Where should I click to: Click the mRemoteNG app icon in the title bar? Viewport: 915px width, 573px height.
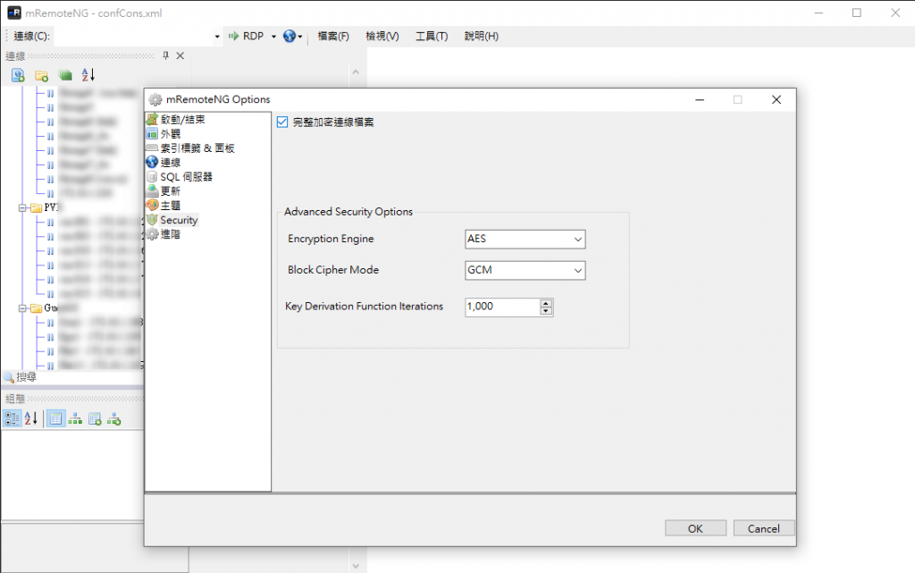(14, 13)
